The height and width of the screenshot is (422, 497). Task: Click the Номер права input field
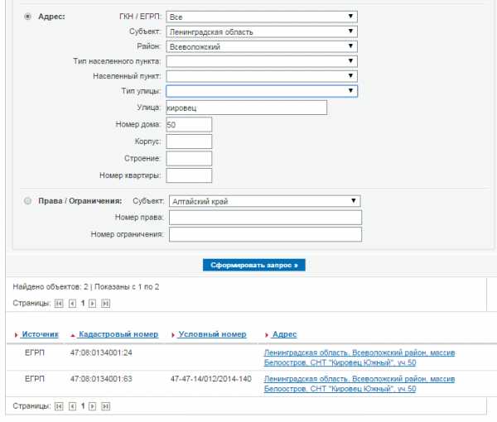[265, 218]
